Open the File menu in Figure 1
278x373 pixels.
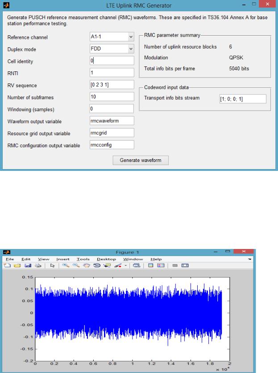click(10, 259)
